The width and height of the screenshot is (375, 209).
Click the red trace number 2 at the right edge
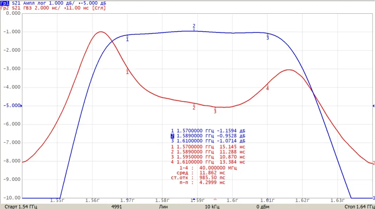(x=374, y=163)
